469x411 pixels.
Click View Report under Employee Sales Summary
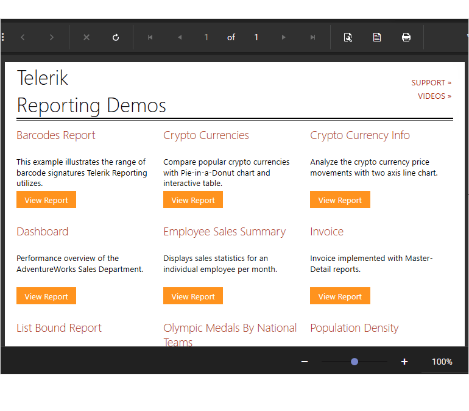[193, 296]
